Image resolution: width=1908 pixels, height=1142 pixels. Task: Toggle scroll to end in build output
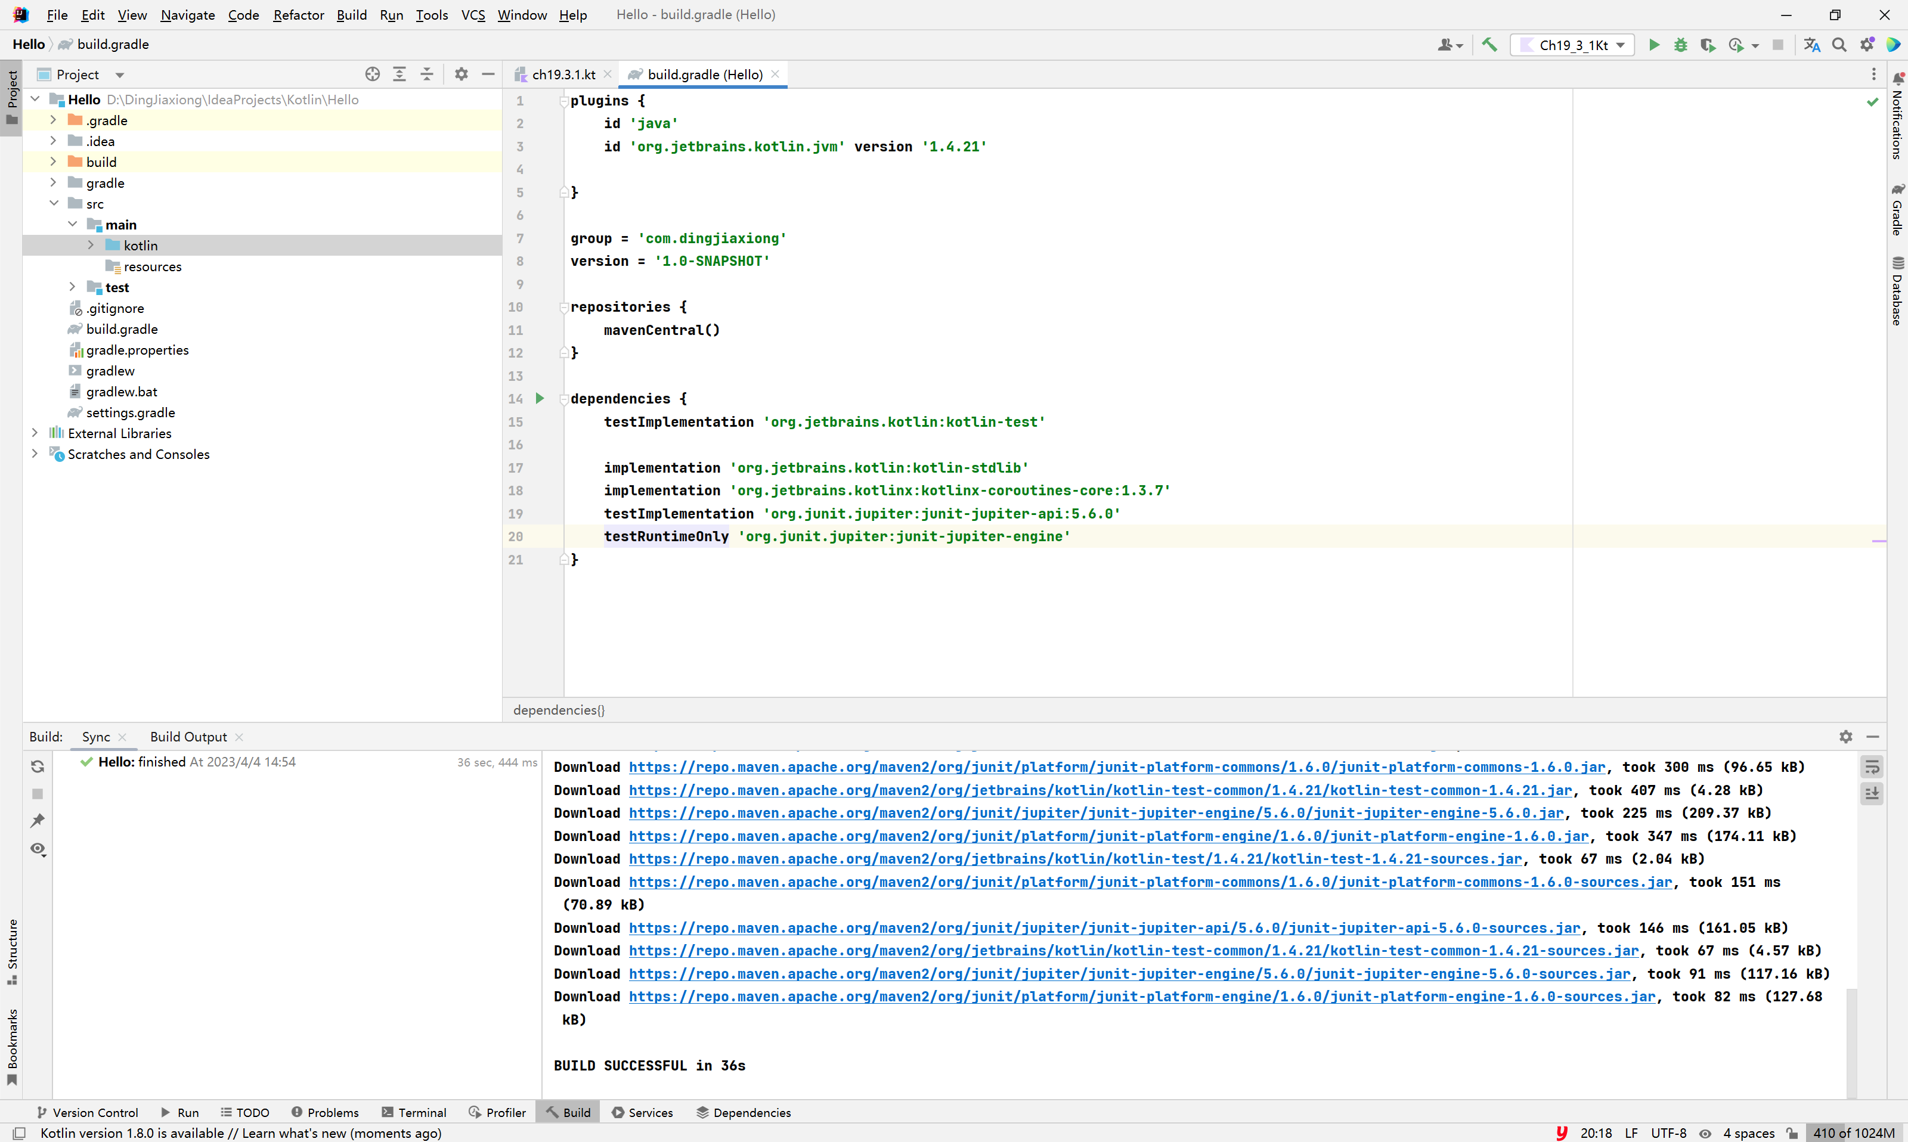[x=1872, y=793]
